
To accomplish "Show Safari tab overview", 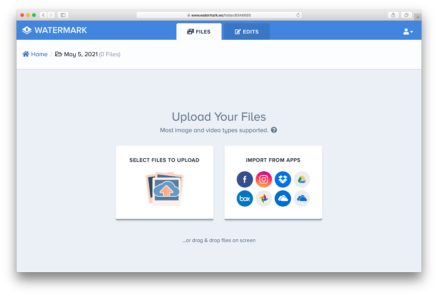I will (407, 15).
